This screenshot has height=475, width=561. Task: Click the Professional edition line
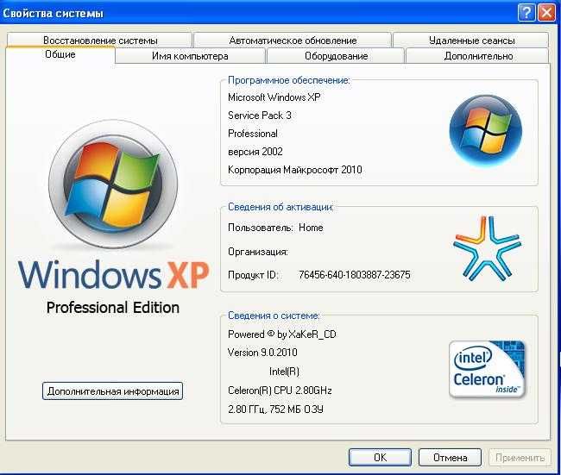[253, 134]
